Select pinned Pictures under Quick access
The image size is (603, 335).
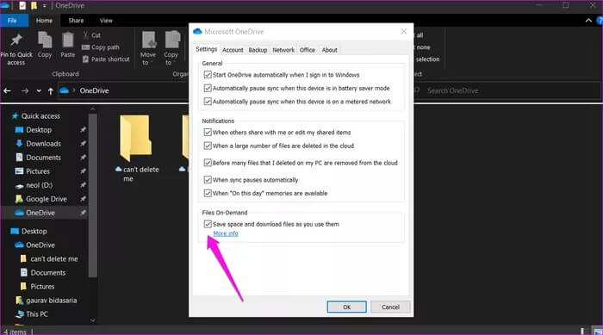(38, 171)
